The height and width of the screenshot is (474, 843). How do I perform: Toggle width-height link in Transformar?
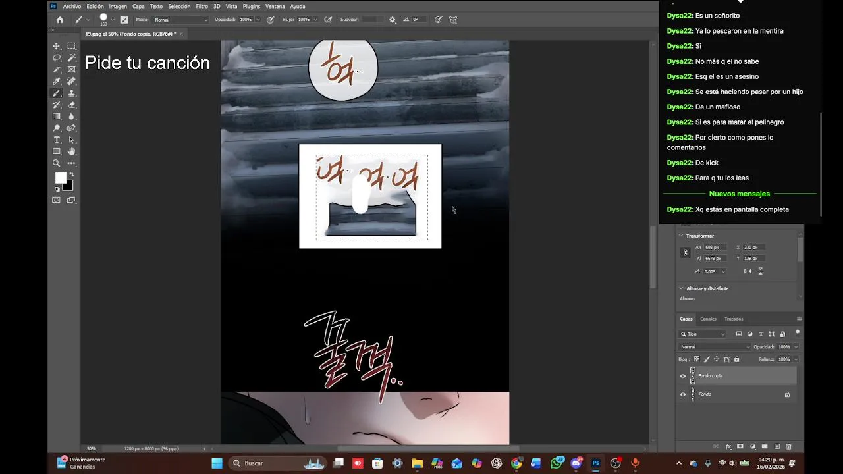[685, 253]
